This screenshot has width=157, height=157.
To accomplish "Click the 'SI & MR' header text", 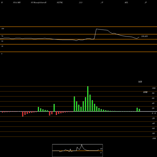I will click(17, 3).
